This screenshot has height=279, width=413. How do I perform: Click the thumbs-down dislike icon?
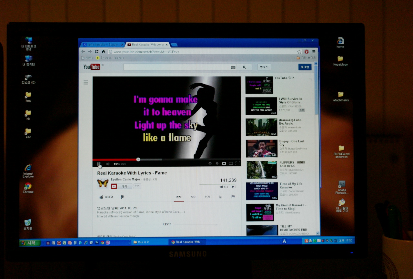[x=122, y=197]
